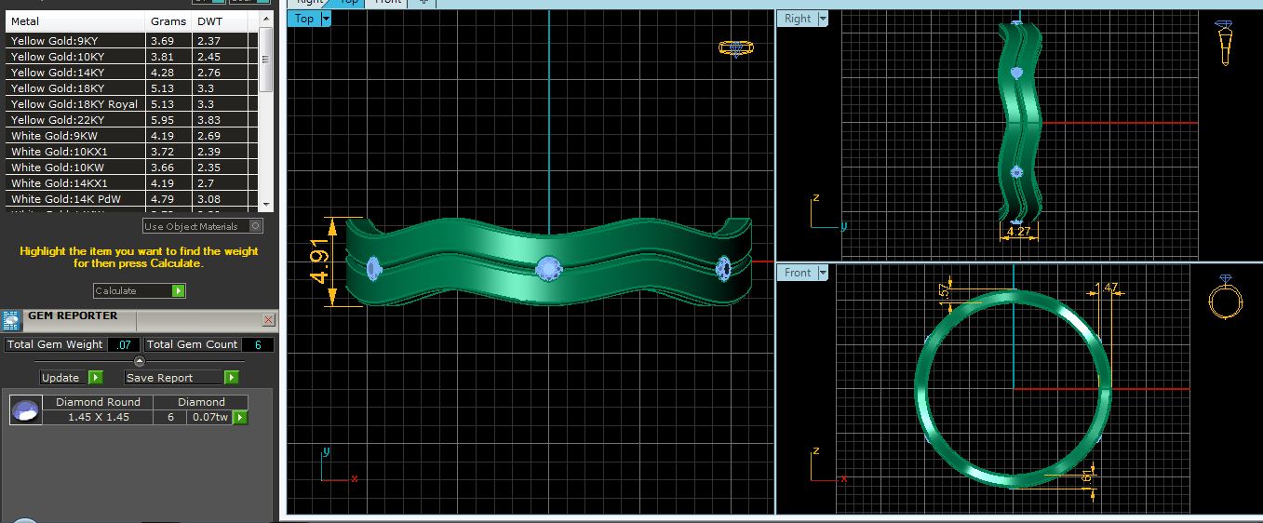Viewport: 1263px width, 523px height.
Task: Open the Right viewport dropdown arrow
Action: [823, 19]
